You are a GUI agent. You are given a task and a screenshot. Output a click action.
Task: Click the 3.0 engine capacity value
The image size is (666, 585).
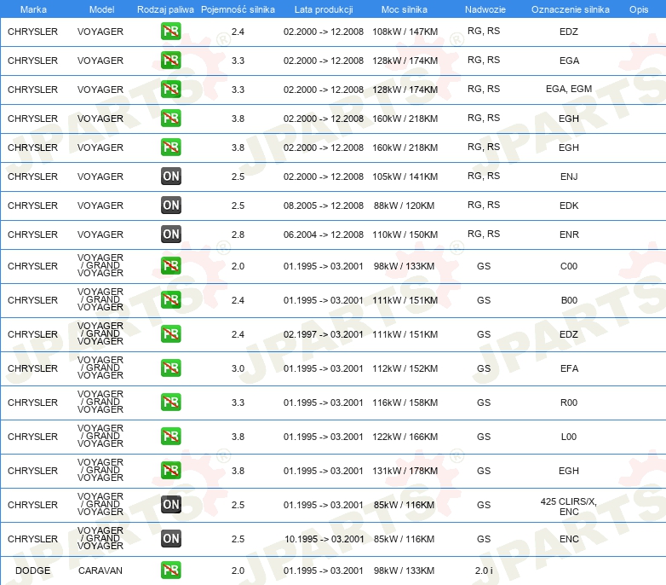pos(238,368)
